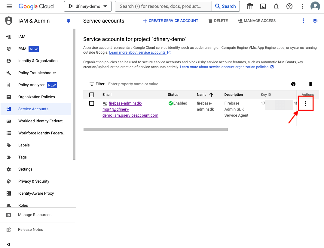The image size is (324, 248).
Task: Open the dfinery-demo project picker
Action: coord(88,6)
